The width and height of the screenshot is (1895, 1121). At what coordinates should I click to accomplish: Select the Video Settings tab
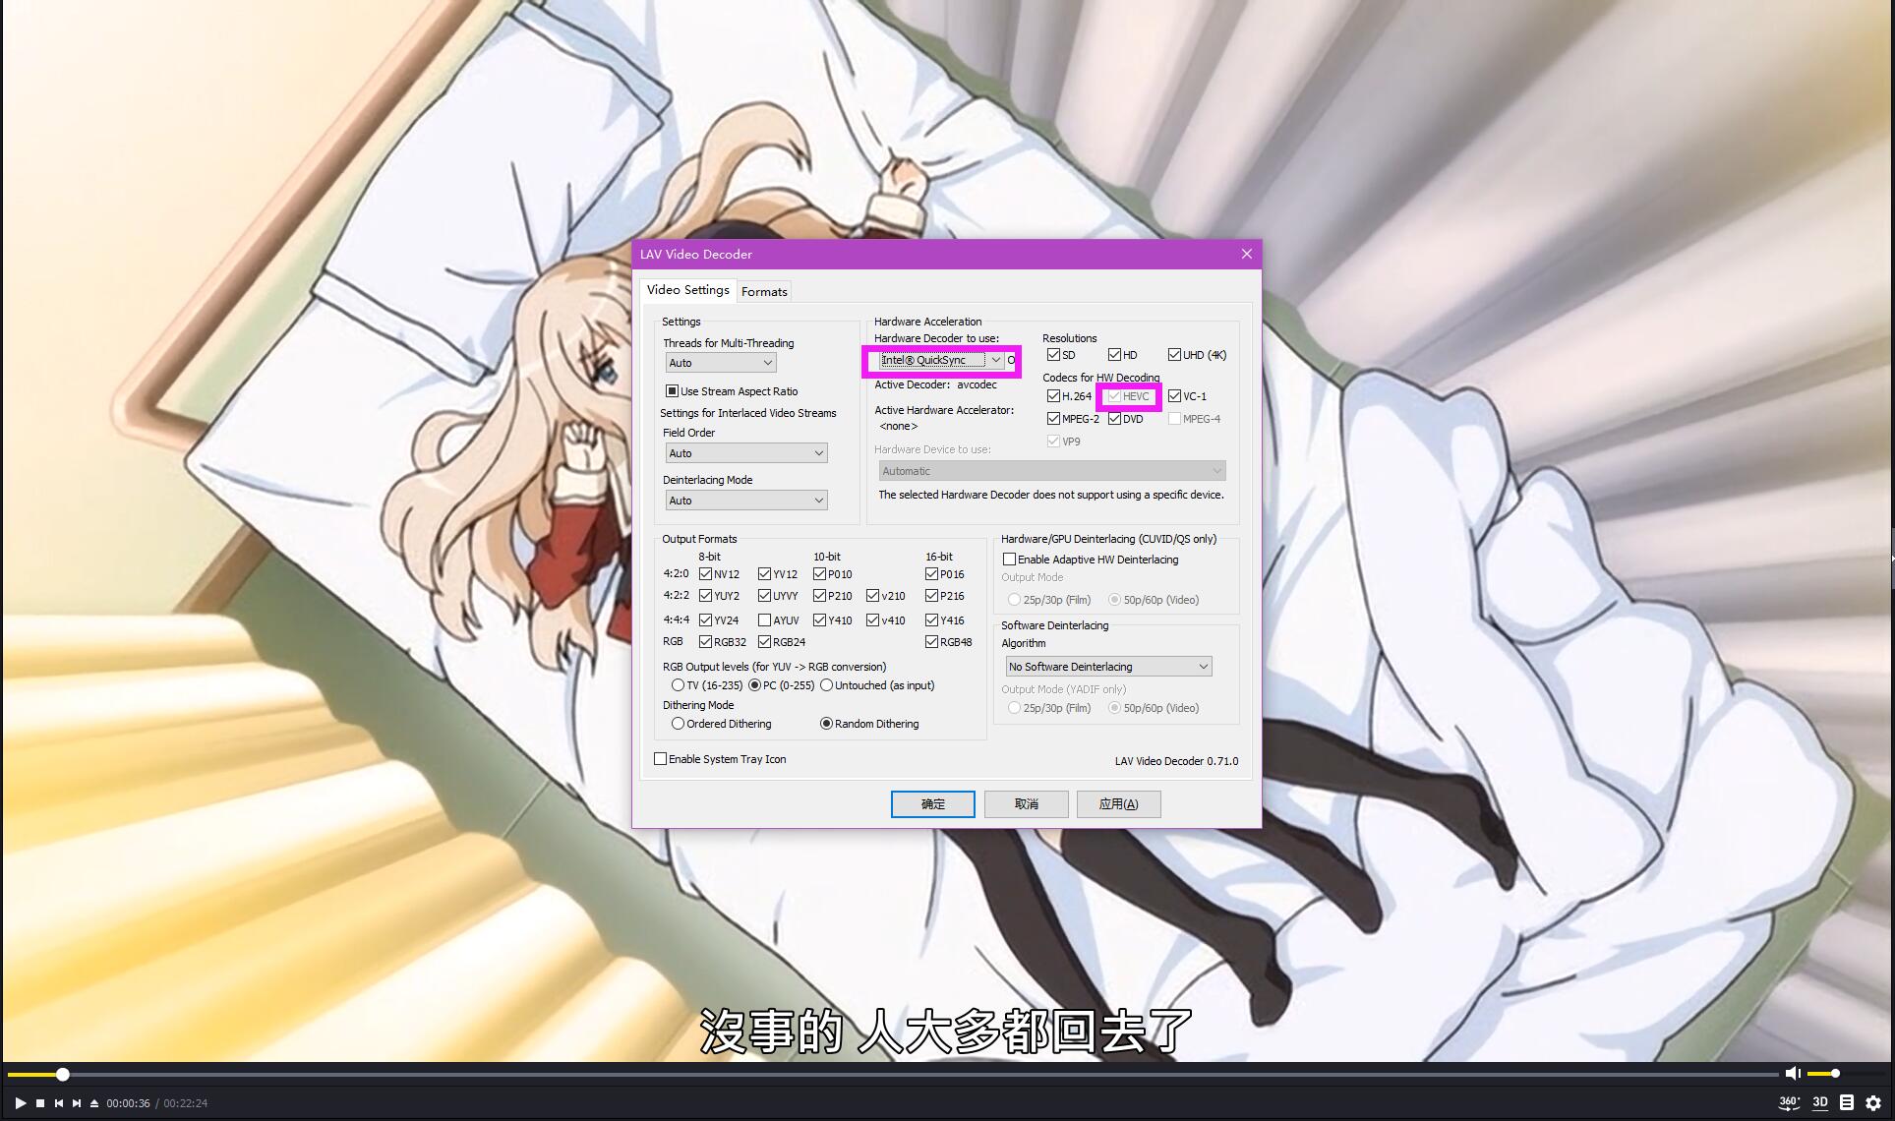(687, 290)
